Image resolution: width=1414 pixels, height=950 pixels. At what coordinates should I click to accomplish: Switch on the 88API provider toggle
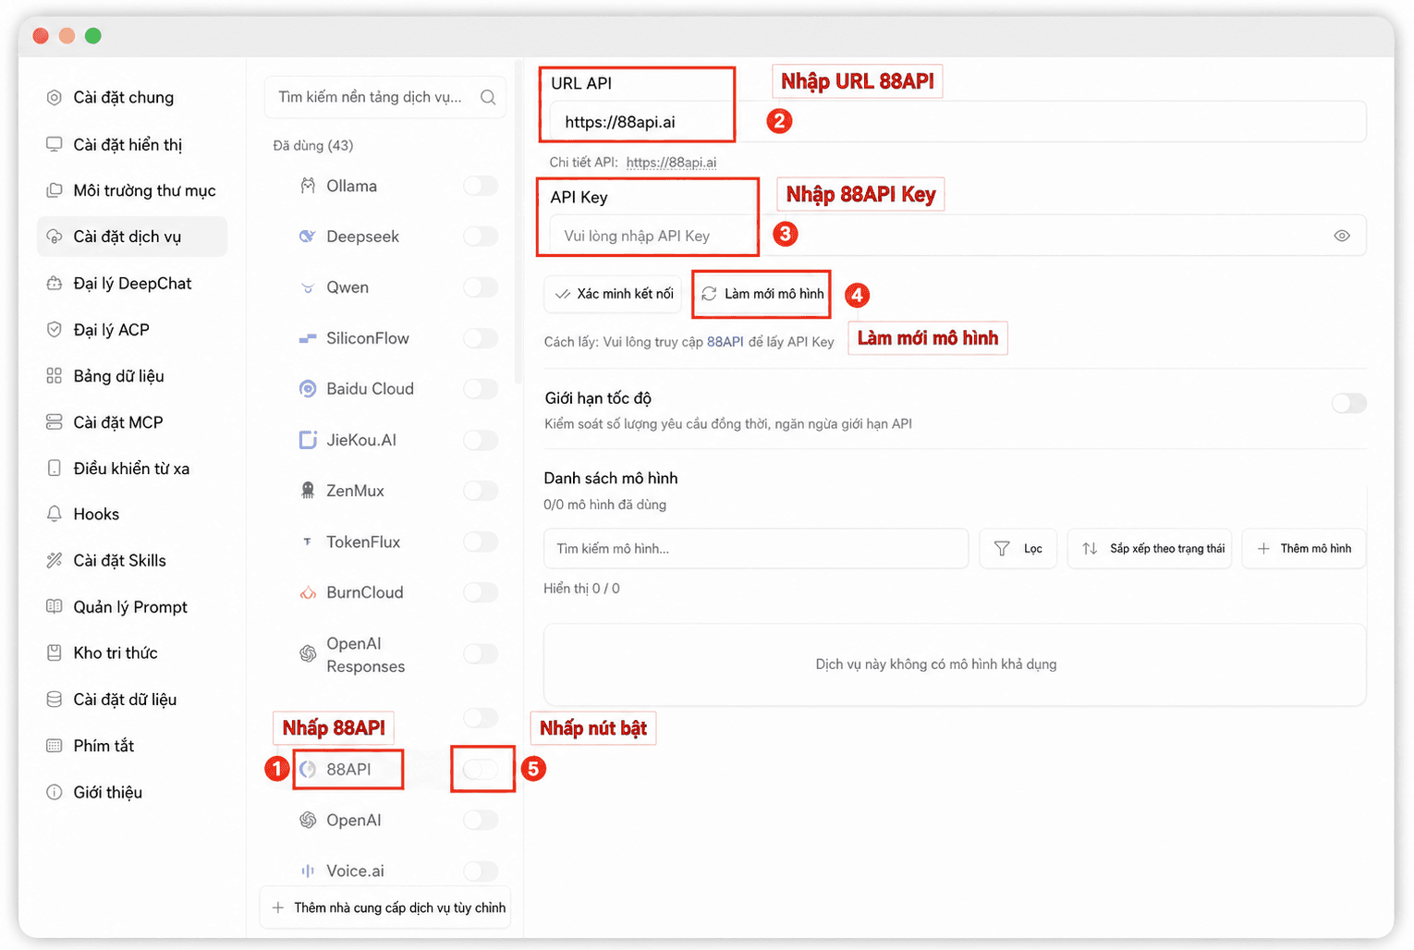[x=481, y=769]
